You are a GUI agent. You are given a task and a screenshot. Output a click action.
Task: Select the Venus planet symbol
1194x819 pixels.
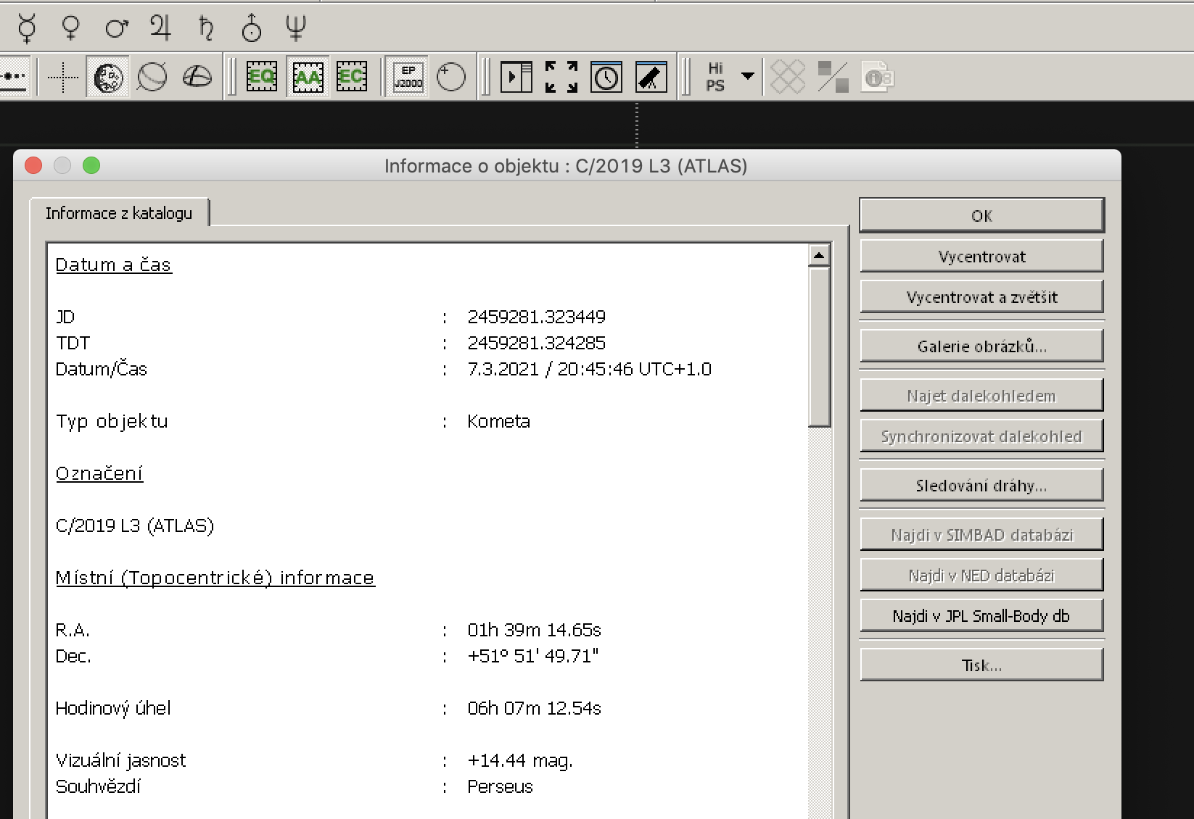(70, 28)
